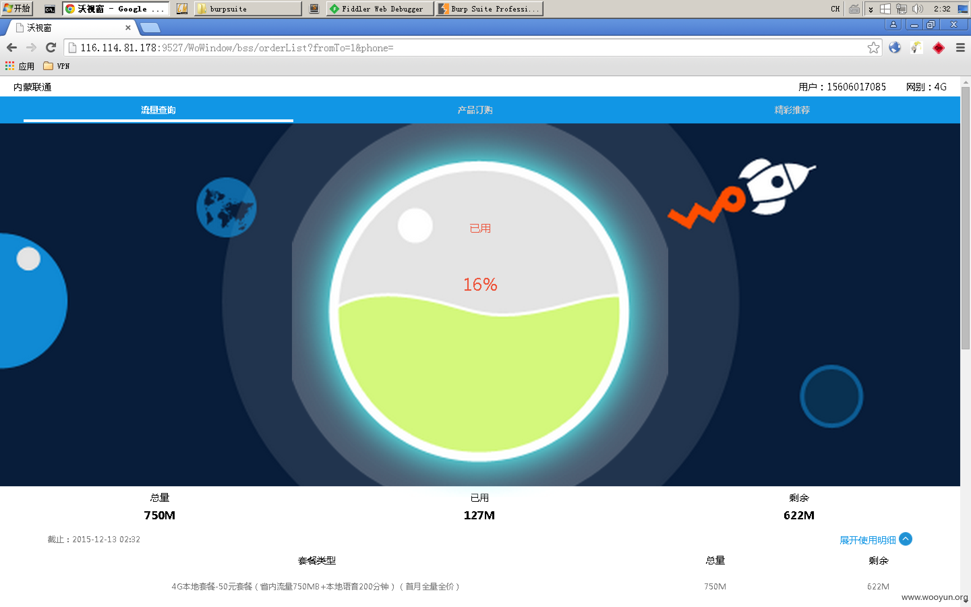Switch to Fiddler Web Debugger in taskbar
971x607 pixels.
coord(380,8)
